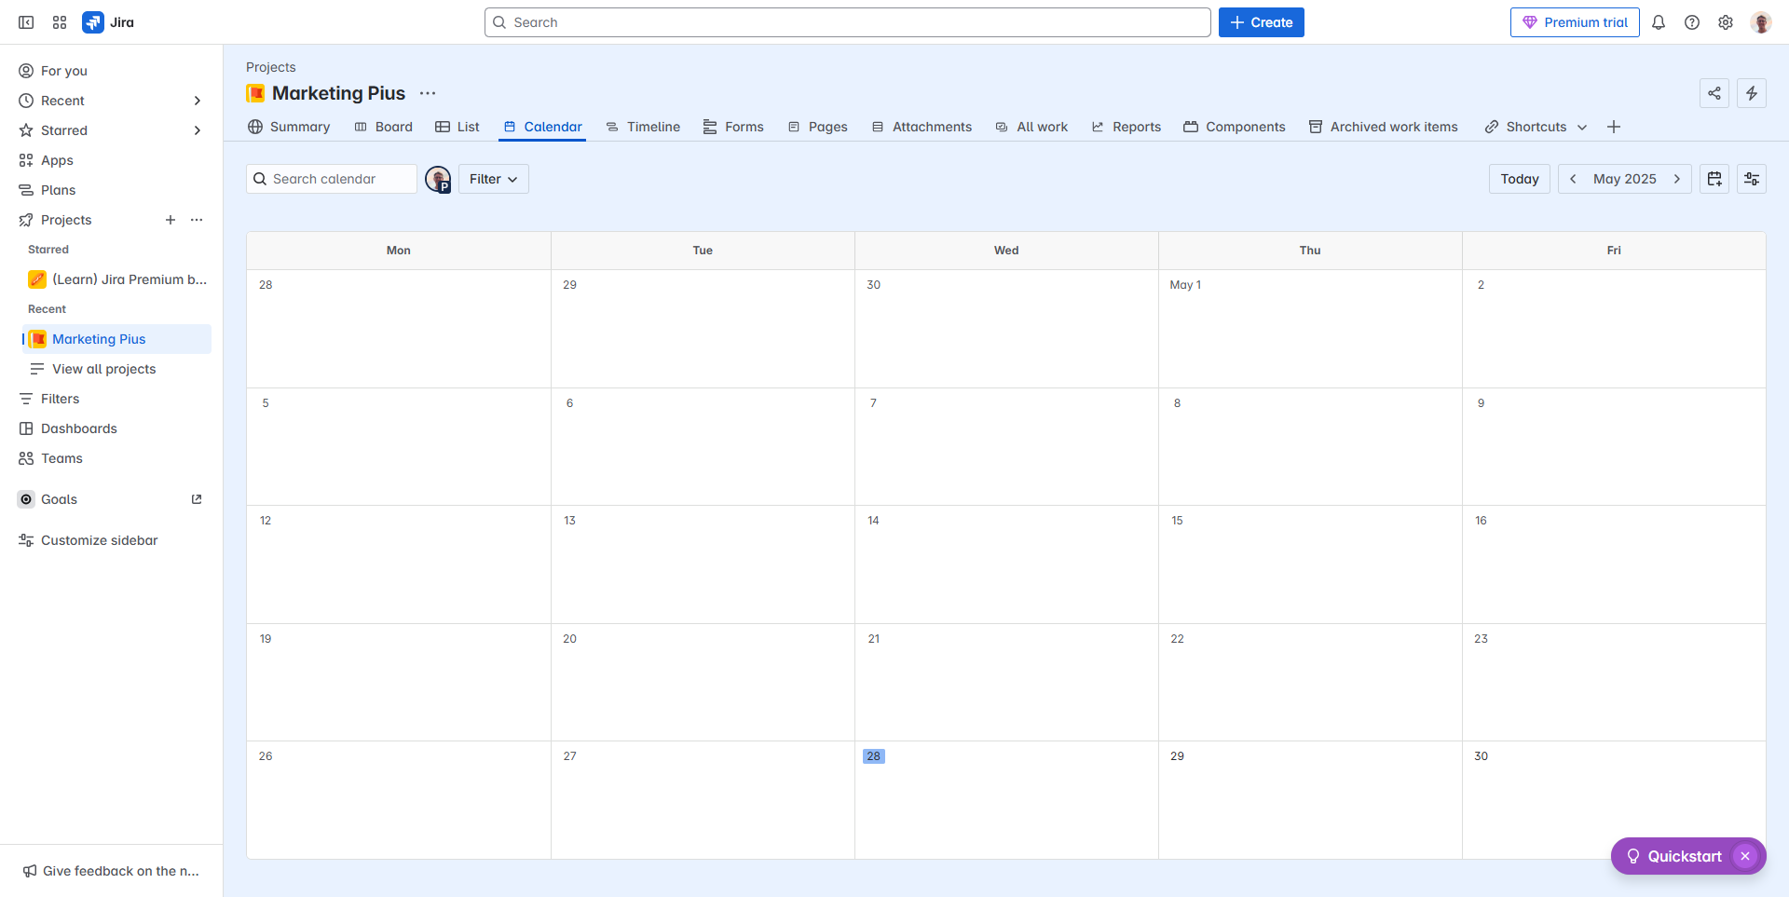Viewport: 1789px width, 897px height.
Task: Open Apps in sidebar
Action: (112, 160)
